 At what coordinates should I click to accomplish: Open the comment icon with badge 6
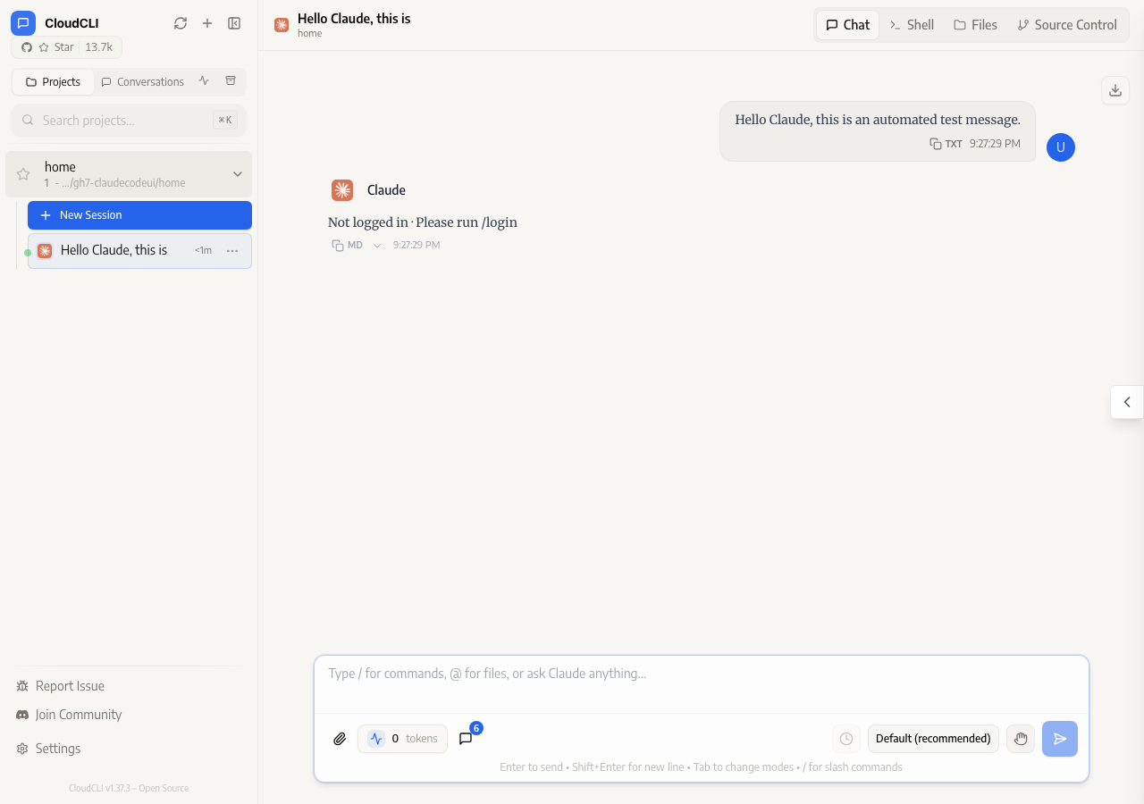(x=466, y=739)
